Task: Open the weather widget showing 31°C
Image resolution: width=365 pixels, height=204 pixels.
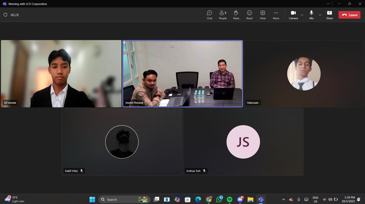Action: pyautogui.click(x=15, y=199)
